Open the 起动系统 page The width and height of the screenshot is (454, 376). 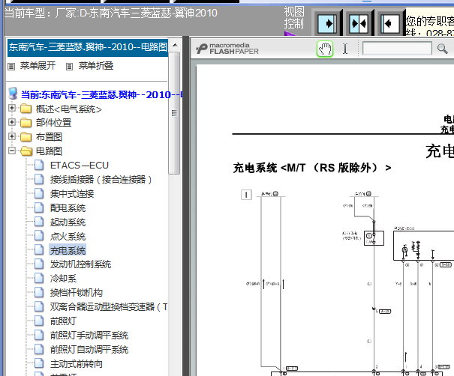(68, 222)
